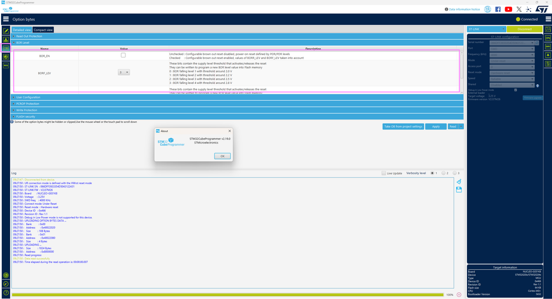Image resolution: width=552 pixels, height=299 pixels.
Task: Open the Facebook icon in header
Action: point(498,9)
